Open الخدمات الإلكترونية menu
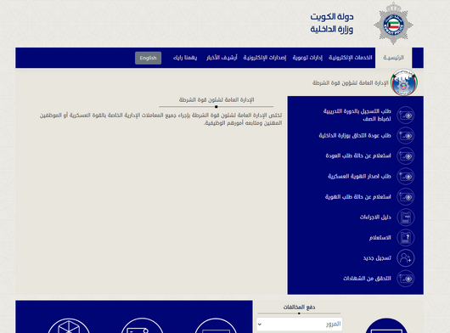Screen dimensions: 450x333 tap(351, 58)
